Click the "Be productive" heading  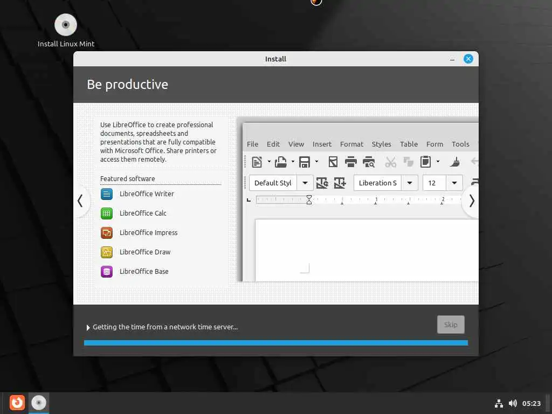tap(127, 85)
